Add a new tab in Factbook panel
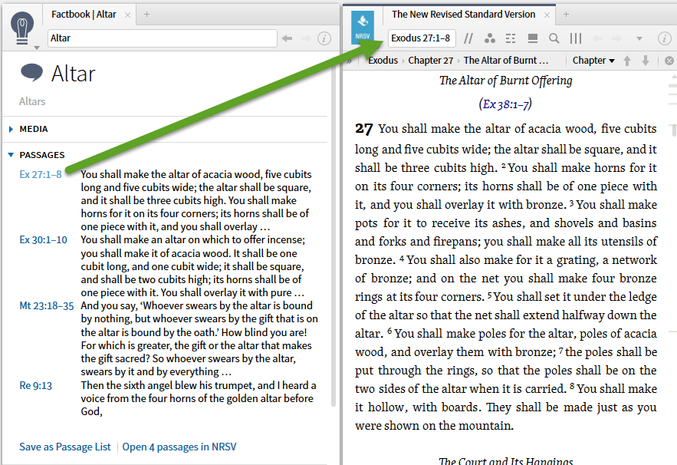 click(146, 15)
